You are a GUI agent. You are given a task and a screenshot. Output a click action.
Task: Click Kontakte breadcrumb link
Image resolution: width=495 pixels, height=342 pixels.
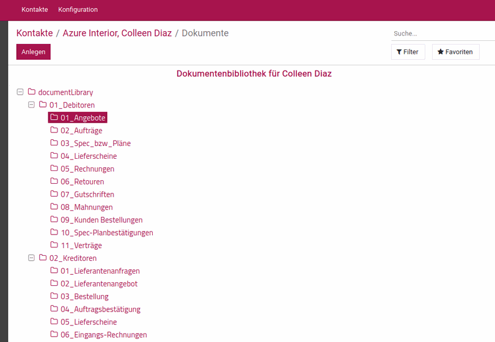tap(35, 33)
